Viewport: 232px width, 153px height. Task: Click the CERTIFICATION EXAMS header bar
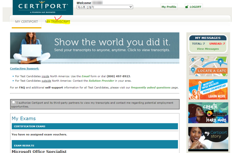coord(95,126)
